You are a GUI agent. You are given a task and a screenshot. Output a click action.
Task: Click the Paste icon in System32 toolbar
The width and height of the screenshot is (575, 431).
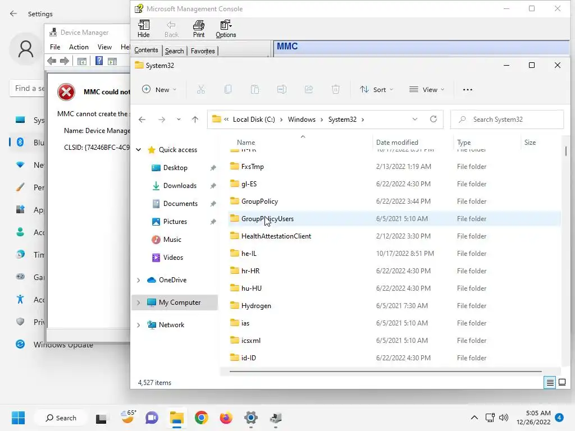click(255, 89)
